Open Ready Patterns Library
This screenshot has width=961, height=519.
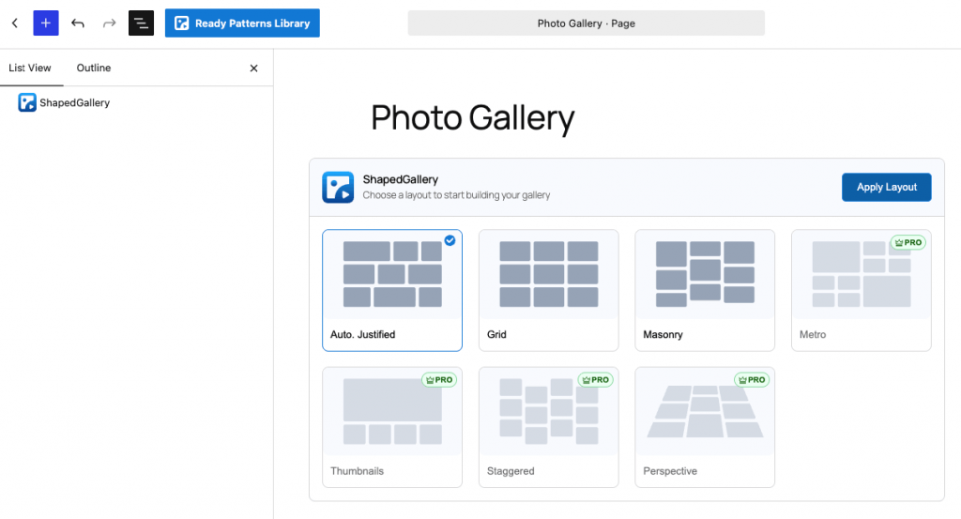(242, 23)
